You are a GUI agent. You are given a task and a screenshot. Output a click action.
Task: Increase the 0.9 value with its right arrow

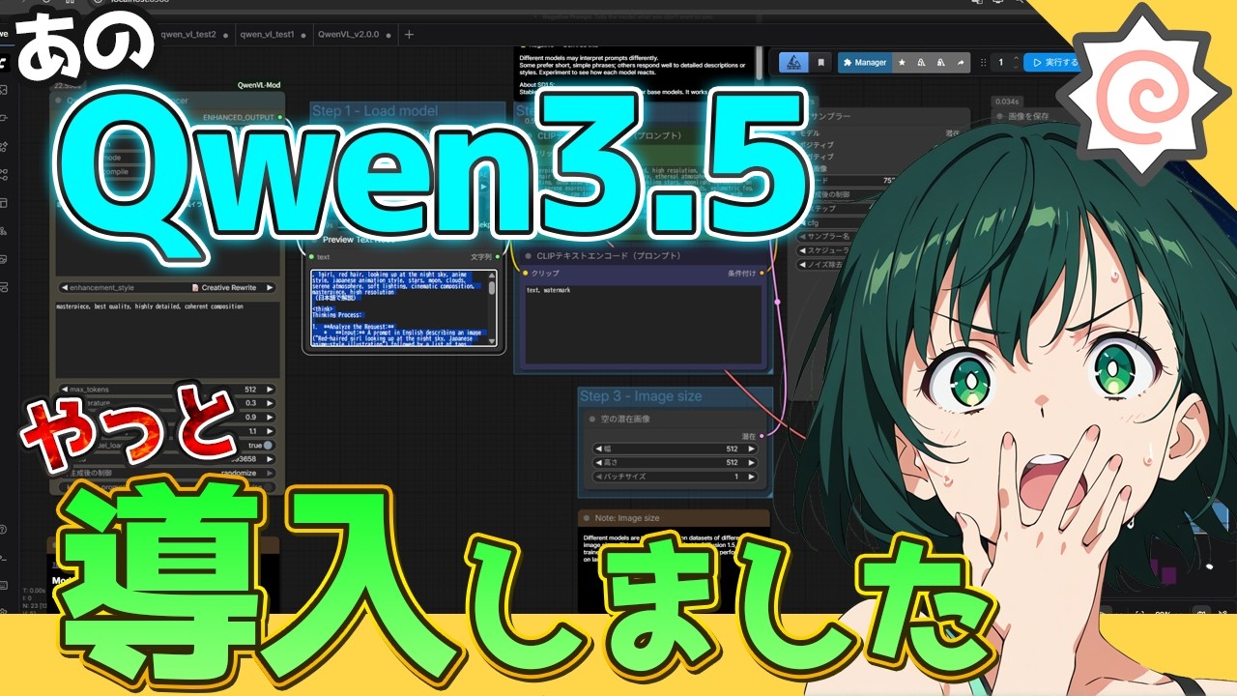click(x=270, y=417)
